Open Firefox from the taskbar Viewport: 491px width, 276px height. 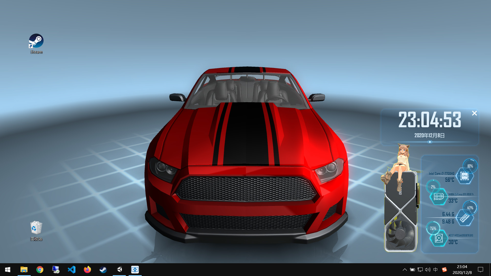point(87,270)
